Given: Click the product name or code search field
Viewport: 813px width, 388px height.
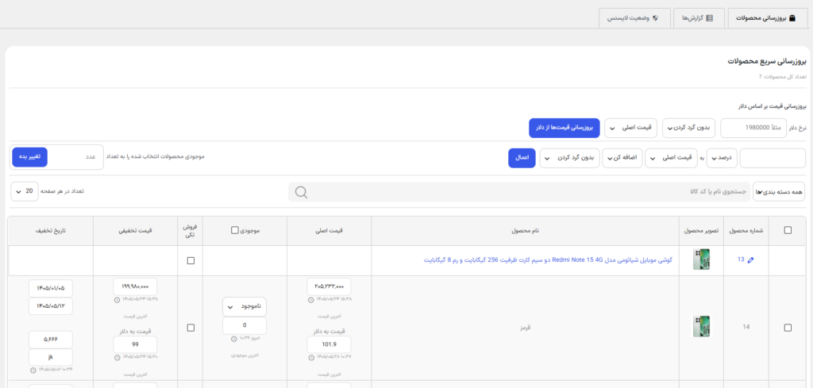Looking at the screenshot, I should tap(520, 192).
